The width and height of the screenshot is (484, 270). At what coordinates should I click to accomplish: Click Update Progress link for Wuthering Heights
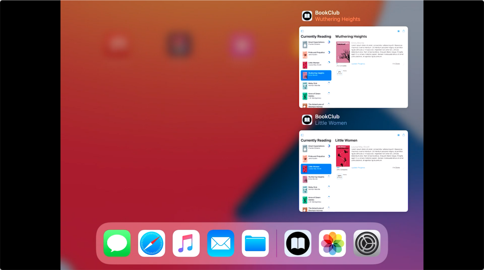click(358, 64)
